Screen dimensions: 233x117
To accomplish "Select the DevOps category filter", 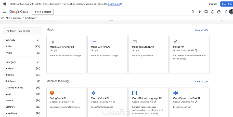I will click(x=9, y=100).
